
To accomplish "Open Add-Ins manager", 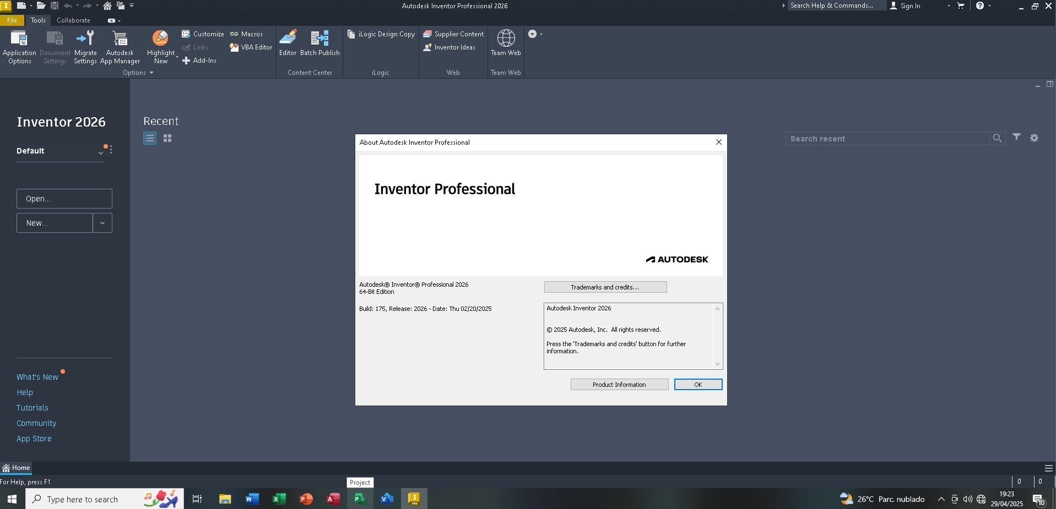I will click(199, 61).
